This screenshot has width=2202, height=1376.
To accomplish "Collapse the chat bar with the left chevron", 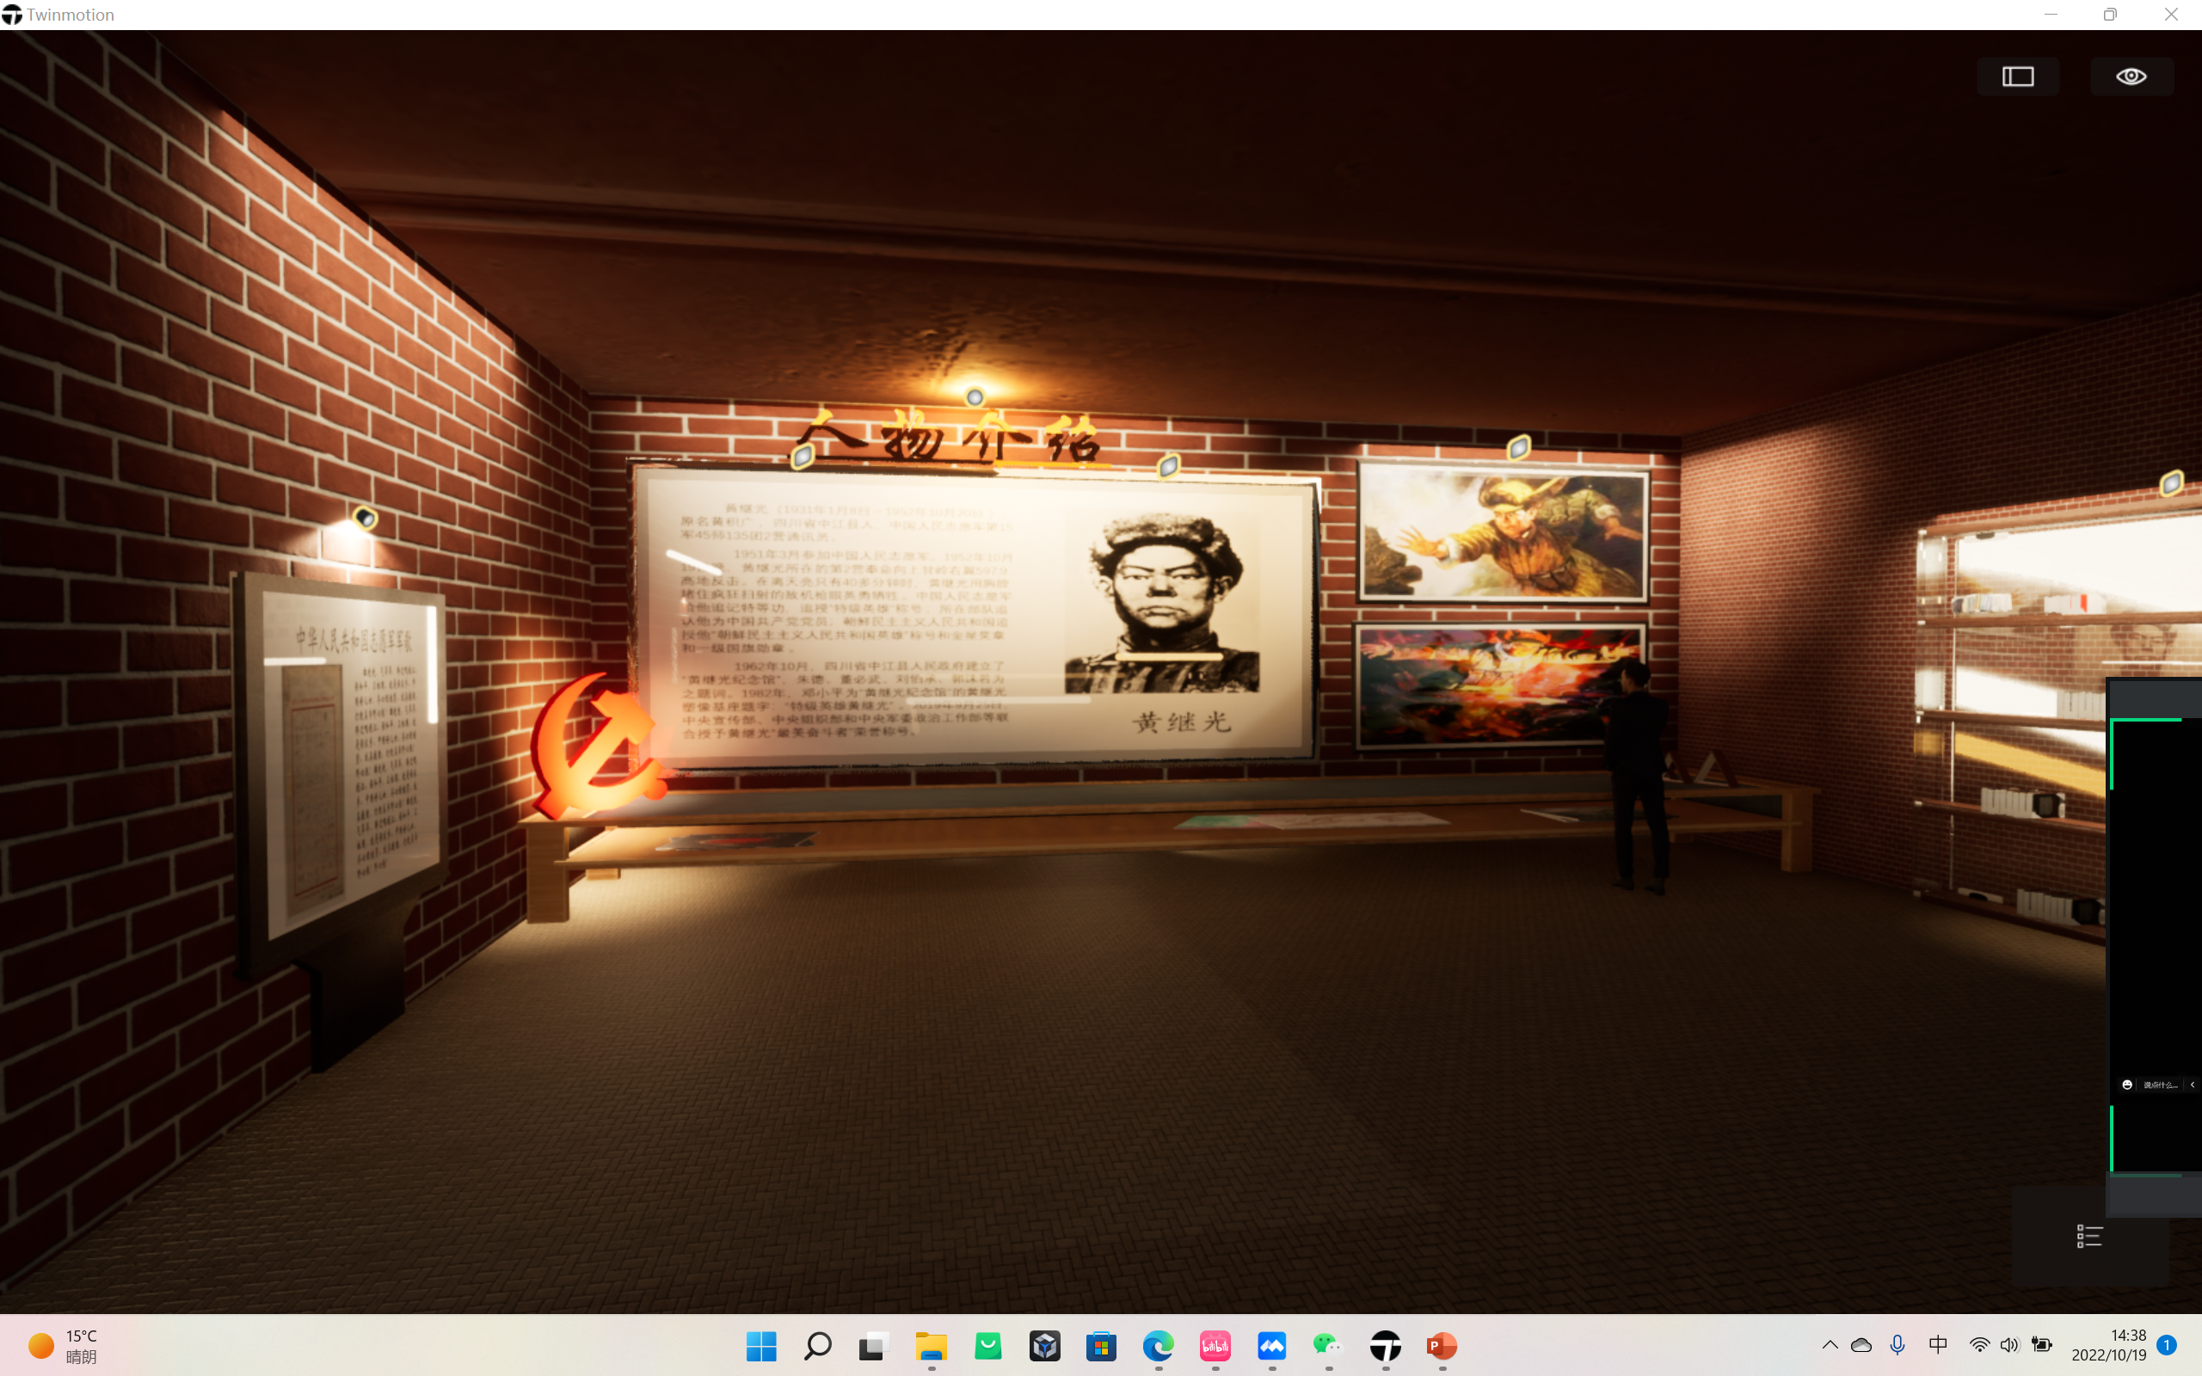I will (2193, 1084).
